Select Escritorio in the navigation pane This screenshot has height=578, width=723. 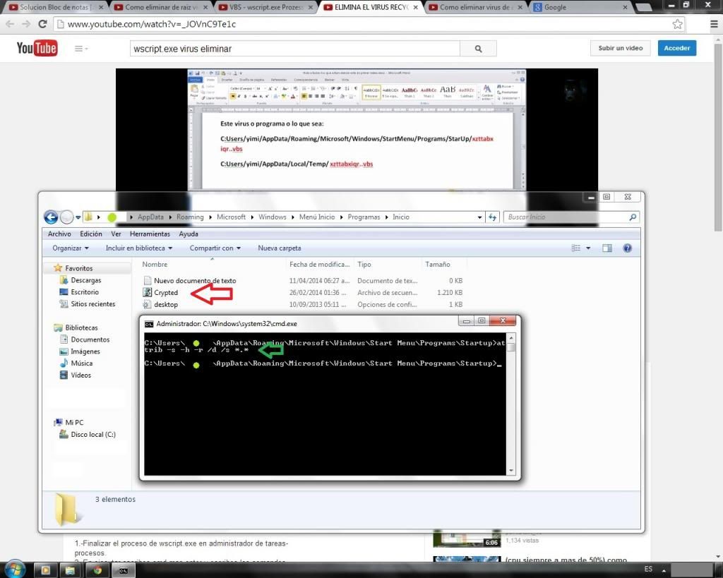[x=85, y=291]
